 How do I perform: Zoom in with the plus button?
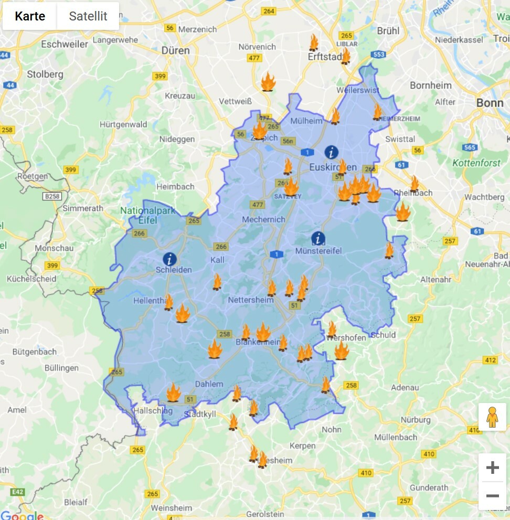492,468
